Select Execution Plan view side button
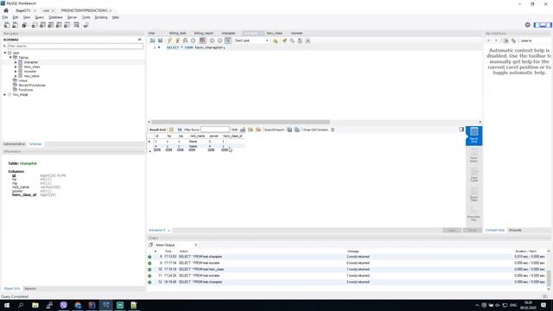 point(474,213)
